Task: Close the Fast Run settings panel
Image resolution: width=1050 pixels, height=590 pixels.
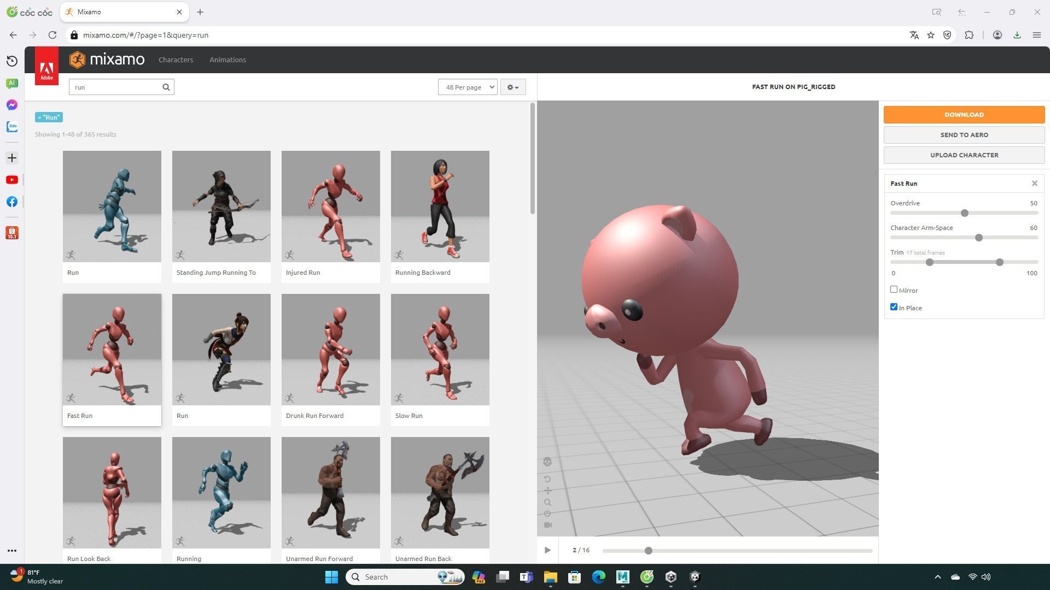Action: coord(1035,184)
